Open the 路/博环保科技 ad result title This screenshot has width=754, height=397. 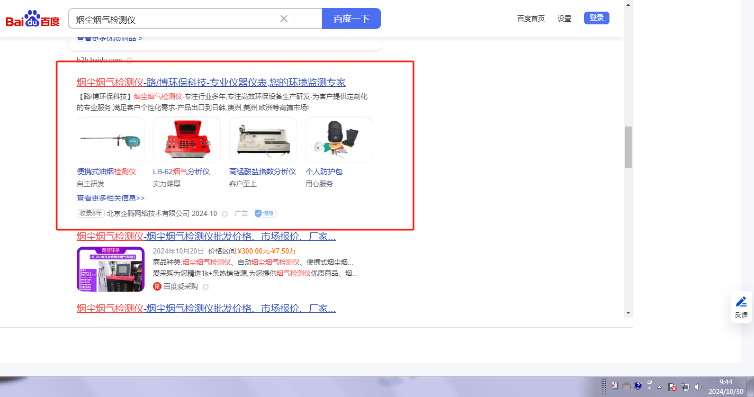(211, 82)
